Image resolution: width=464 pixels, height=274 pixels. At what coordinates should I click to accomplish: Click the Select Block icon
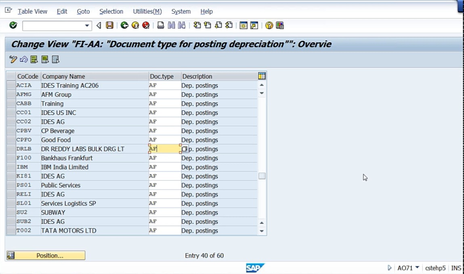45,60
